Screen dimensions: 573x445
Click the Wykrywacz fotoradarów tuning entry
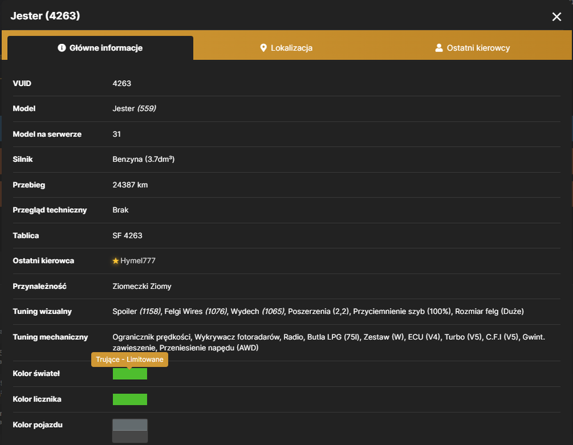tap(237, 337)
